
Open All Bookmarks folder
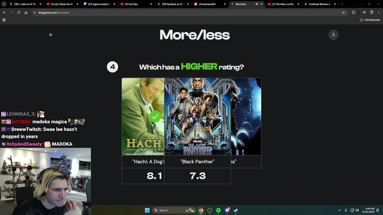pos(370,20)
